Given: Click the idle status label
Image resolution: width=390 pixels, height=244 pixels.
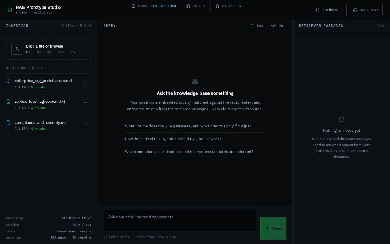Looking at the screenshot, I should [x=380, y=26].
